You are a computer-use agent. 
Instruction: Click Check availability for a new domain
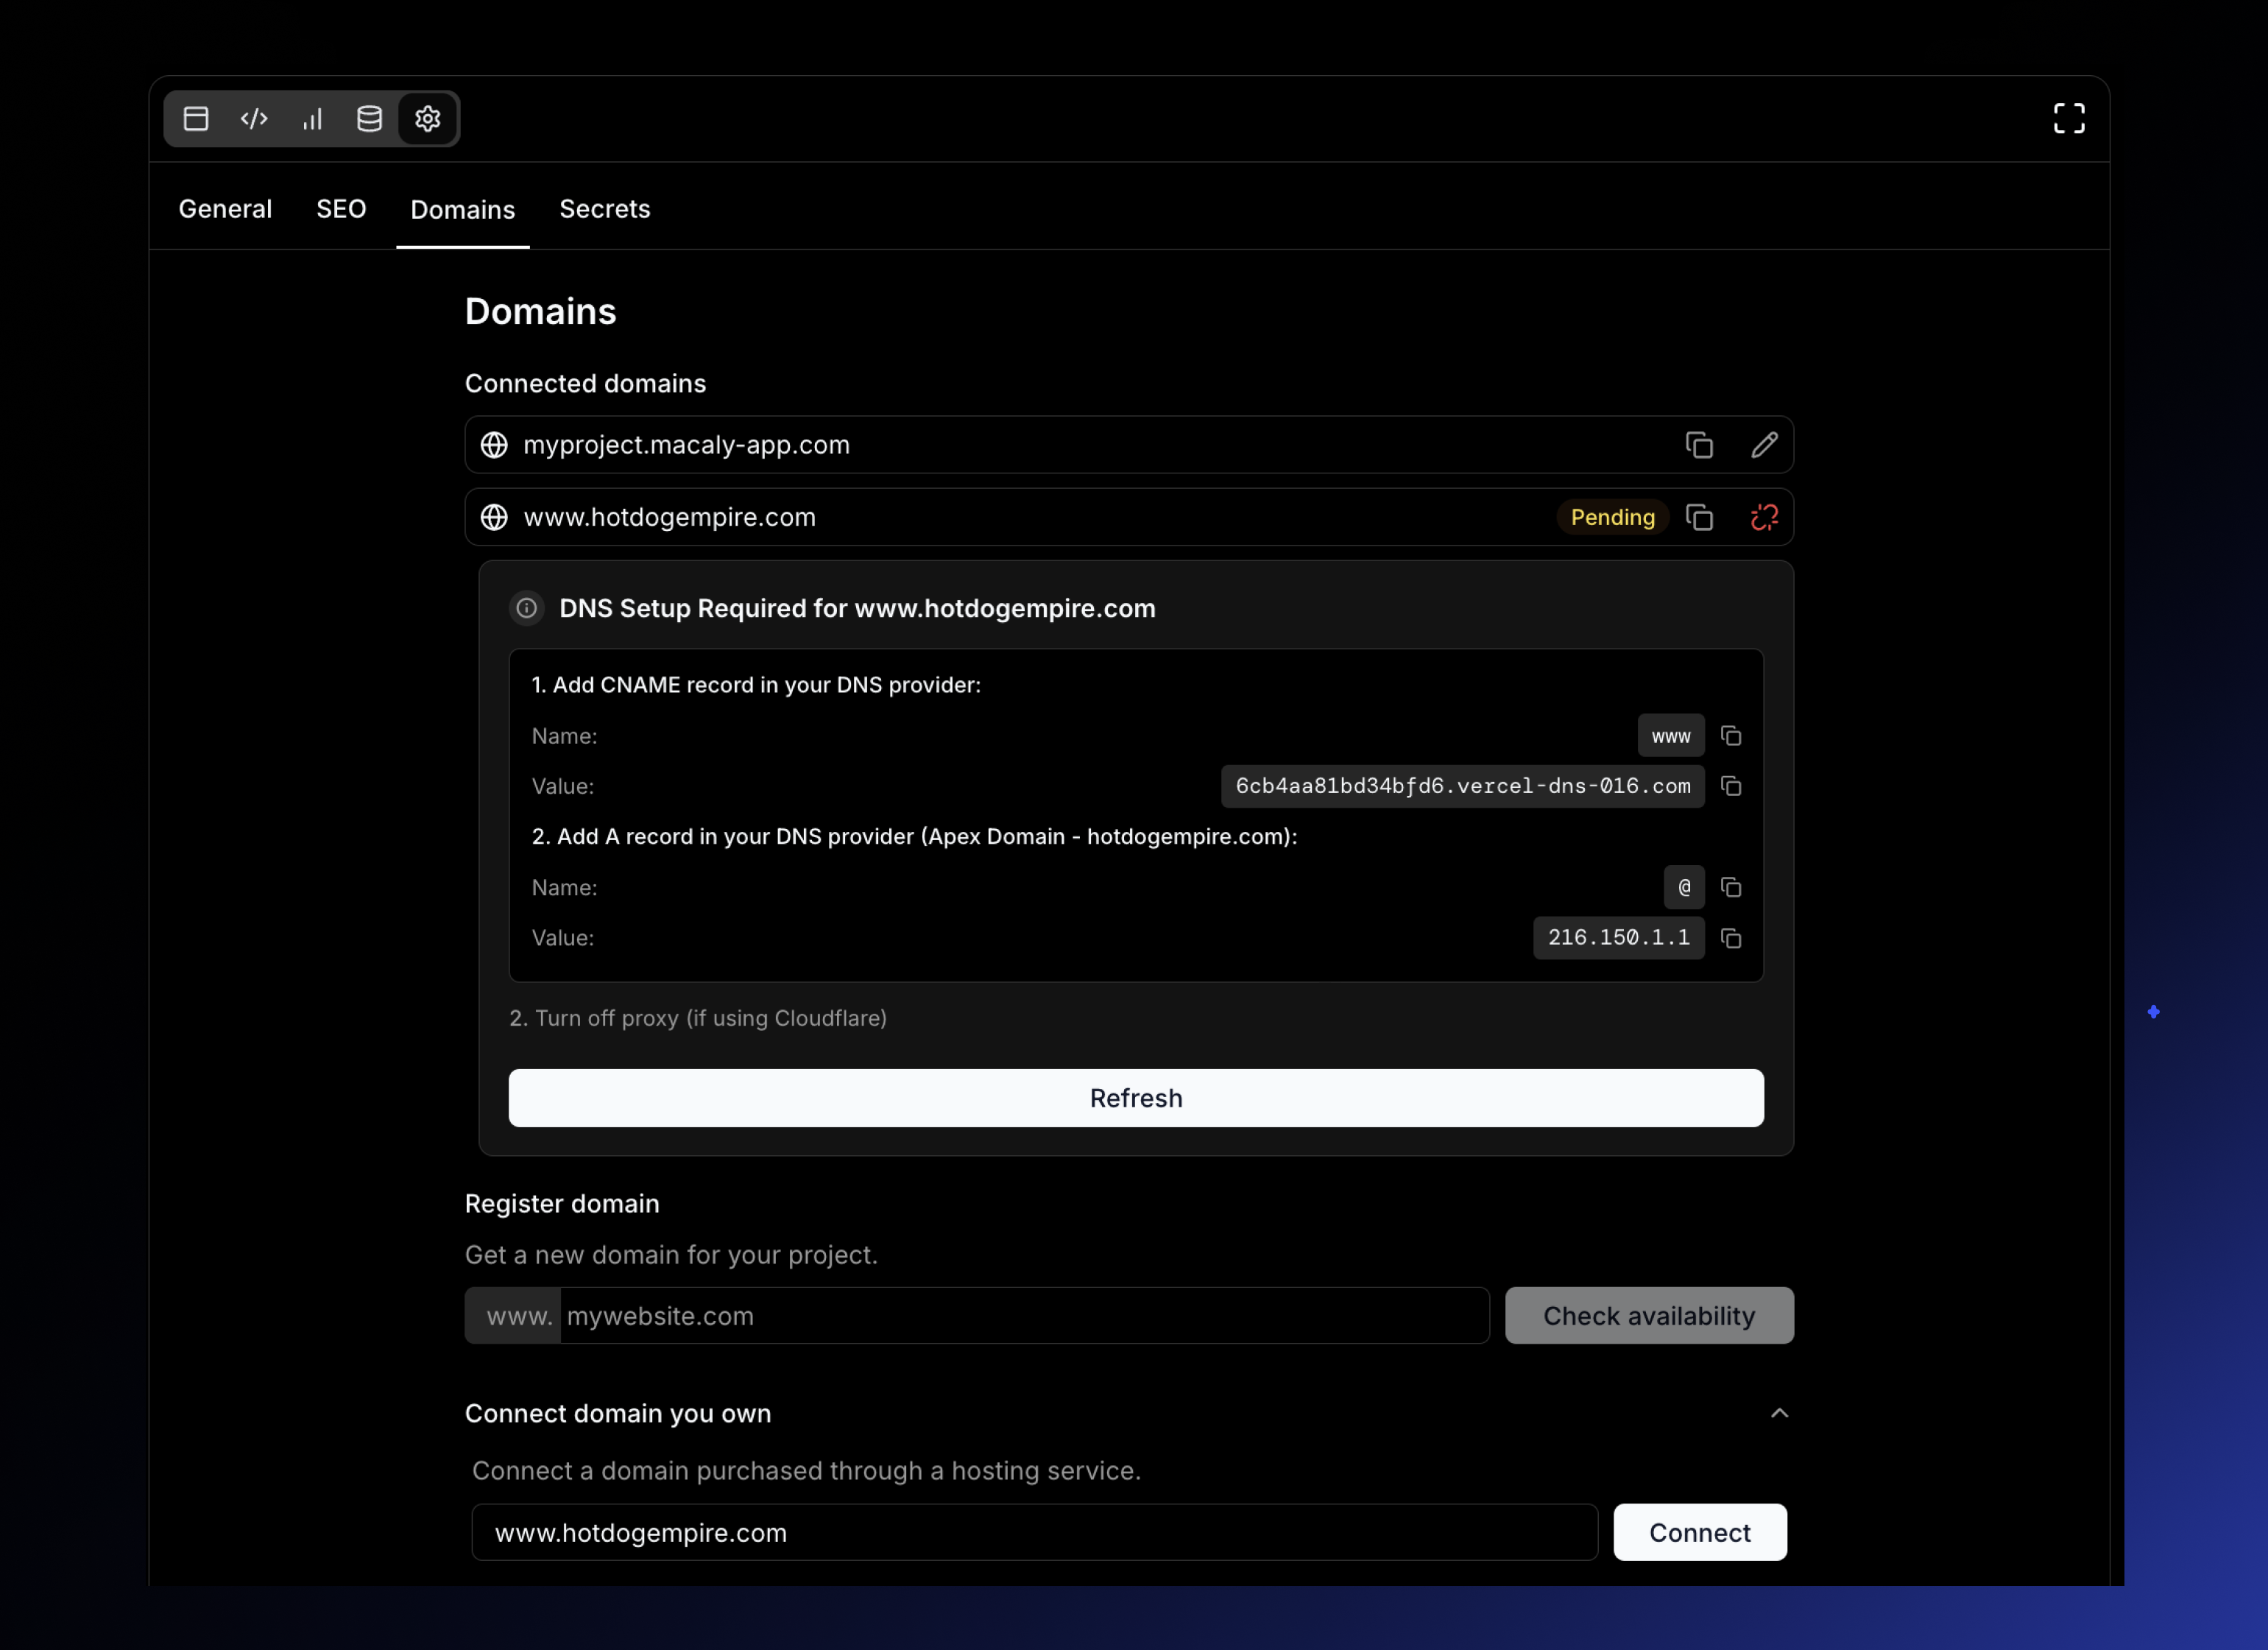click(x=1649, y=1315)
